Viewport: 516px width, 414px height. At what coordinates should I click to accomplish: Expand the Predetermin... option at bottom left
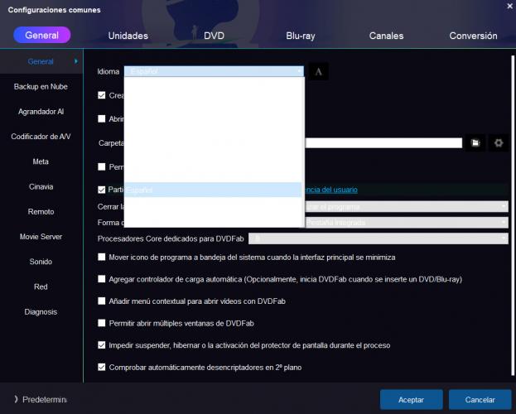click(41, 400)
